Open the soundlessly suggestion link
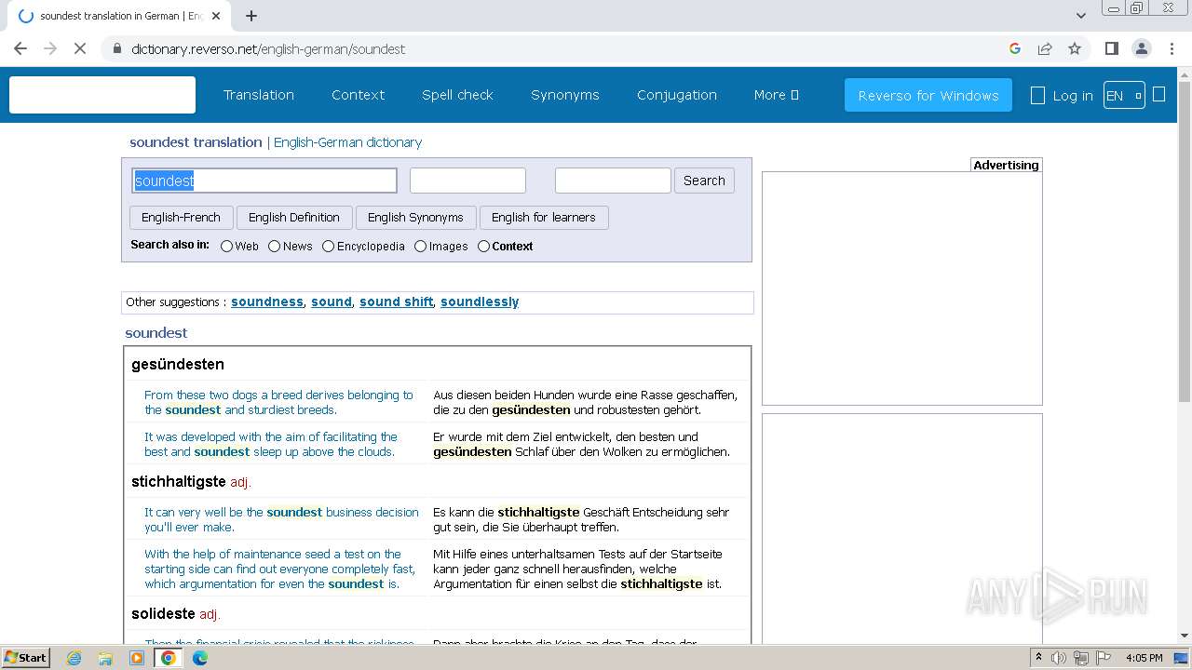This screenshot has width=1192, height=670. pos(480,301)
